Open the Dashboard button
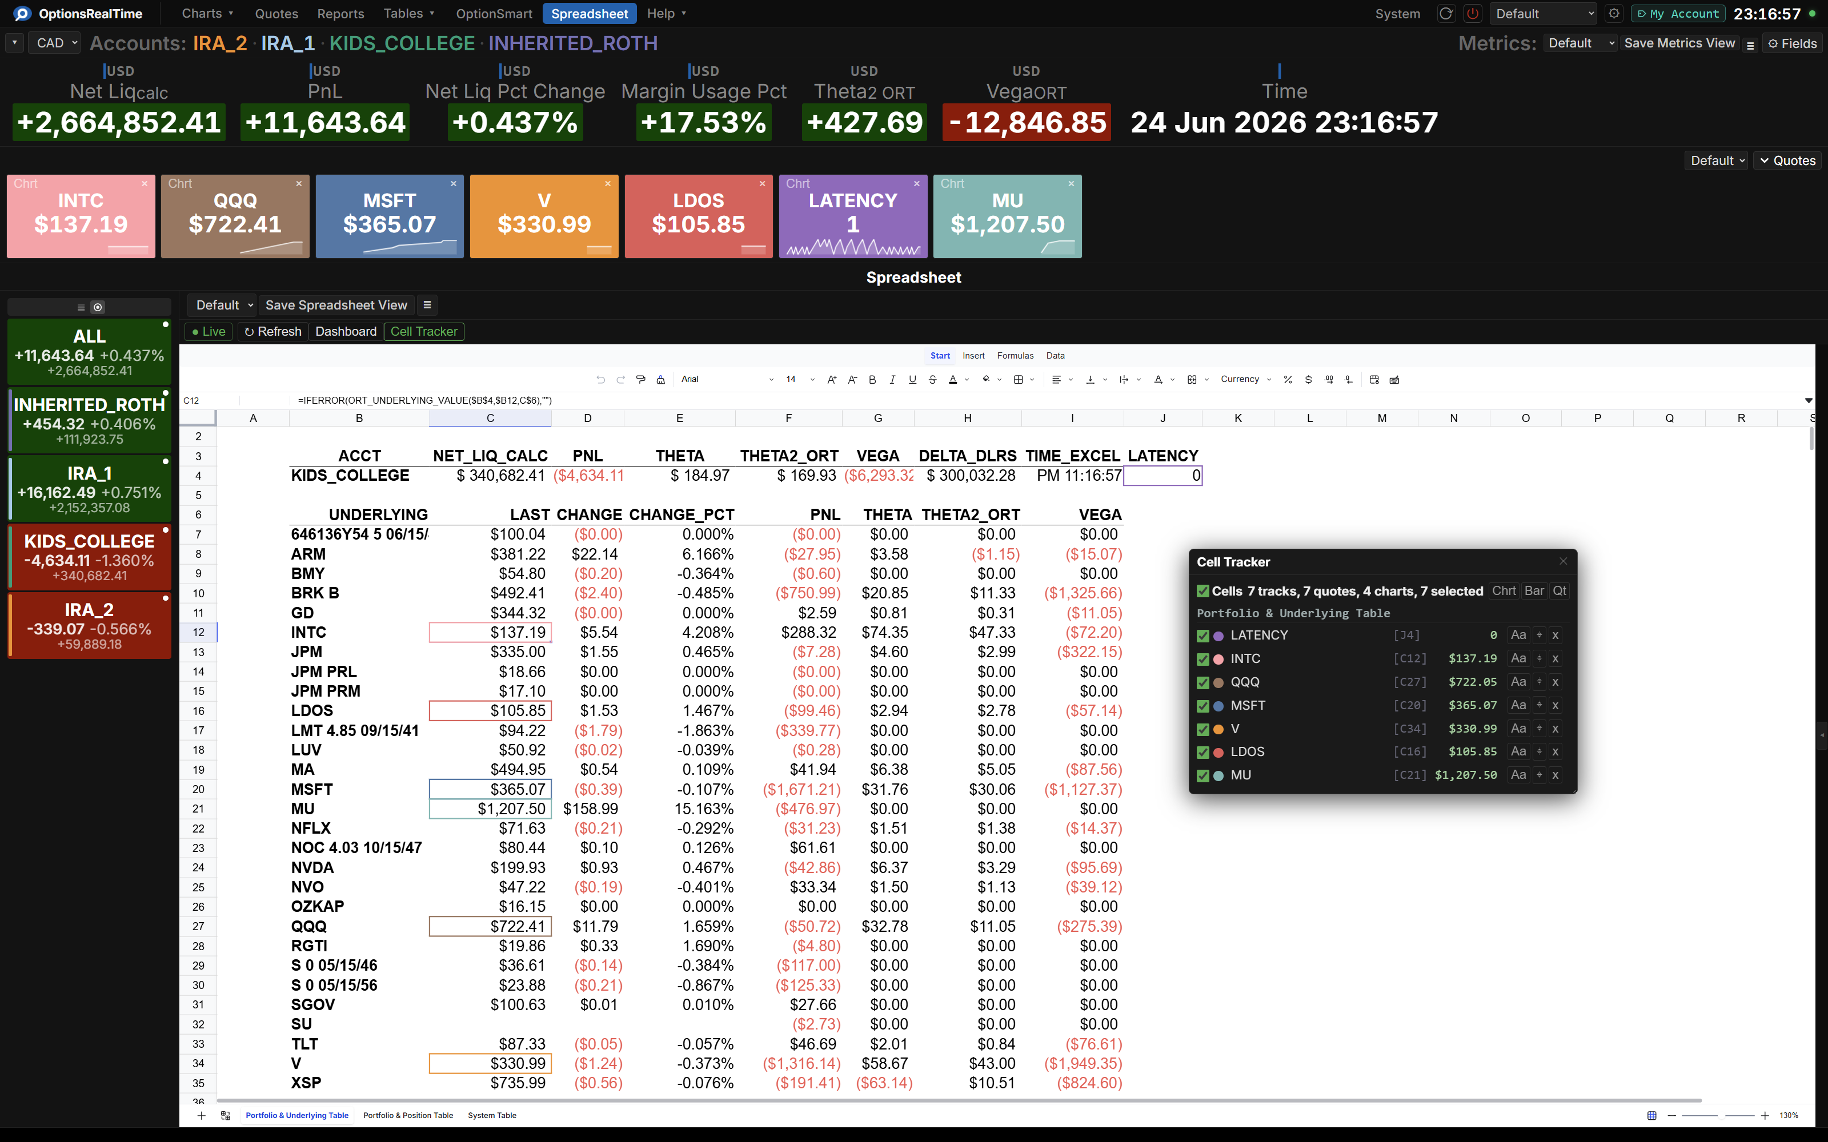 tap(346, 332)
